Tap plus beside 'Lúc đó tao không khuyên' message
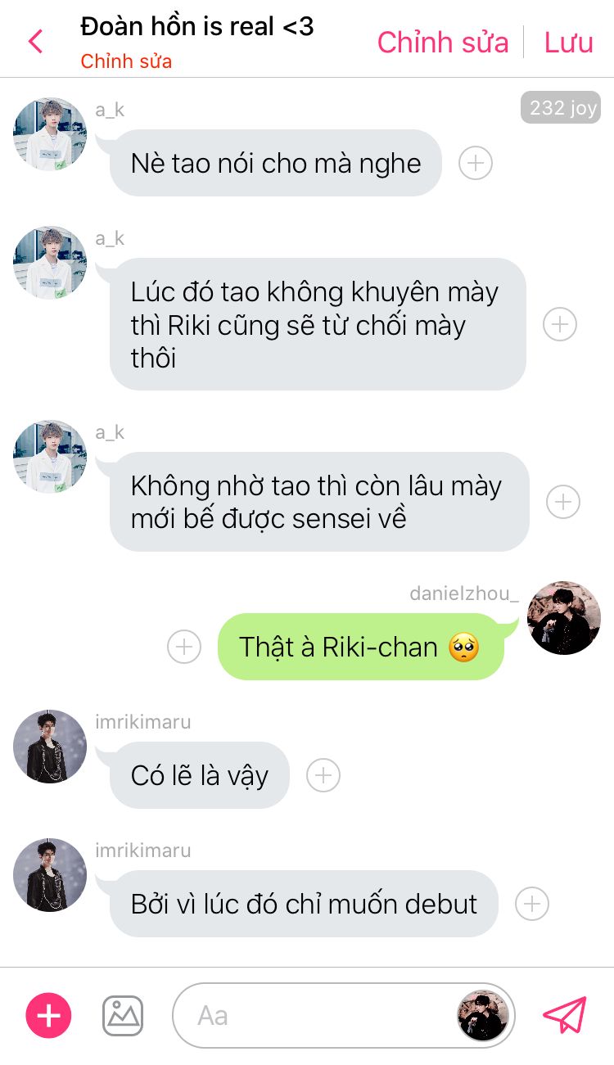The image size is (614, 1065). tap(560, 324)
